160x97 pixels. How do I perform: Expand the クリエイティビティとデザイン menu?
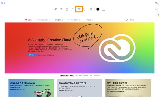click(43, 20)
